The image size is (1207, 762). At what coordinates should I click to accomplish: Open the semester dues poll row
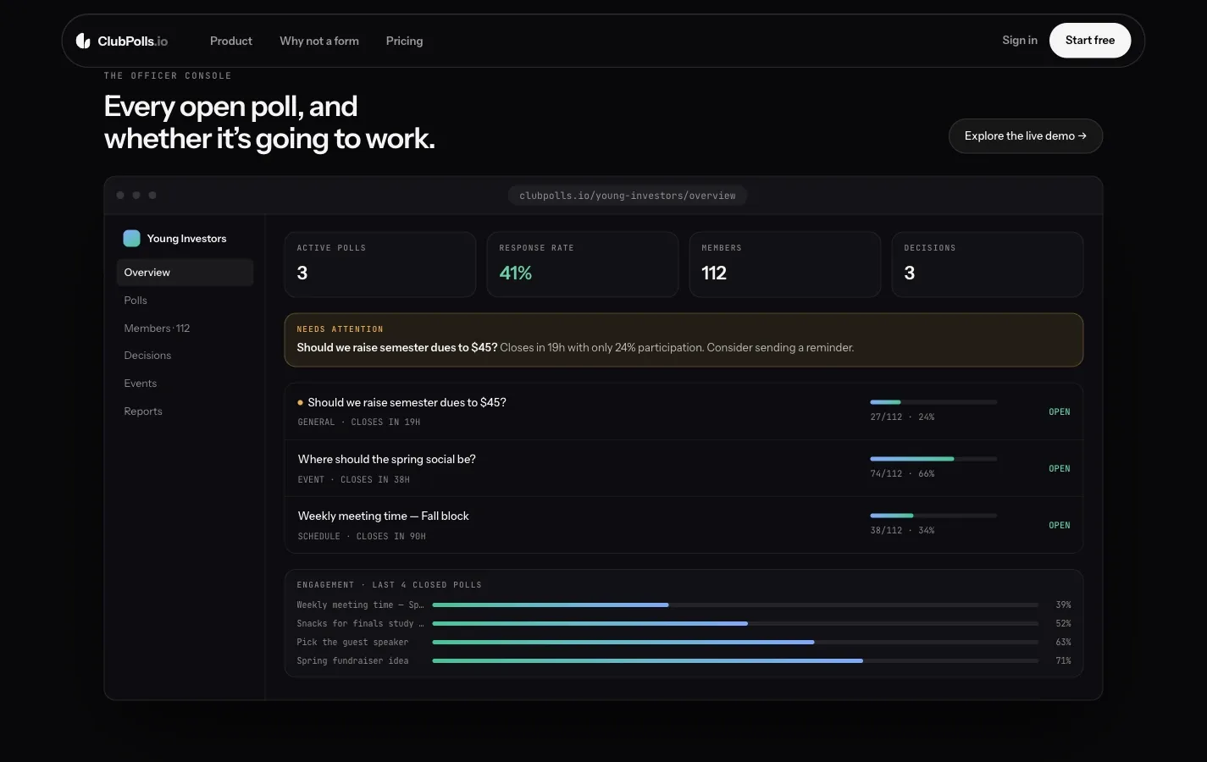[x=684, y=411]
